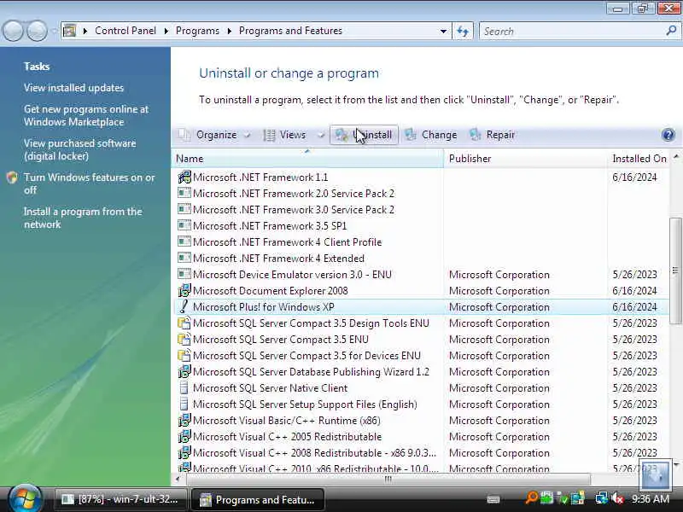This screenshot has width=683, height=512.
Task: Click into the Search box
Action: [570, 32]
